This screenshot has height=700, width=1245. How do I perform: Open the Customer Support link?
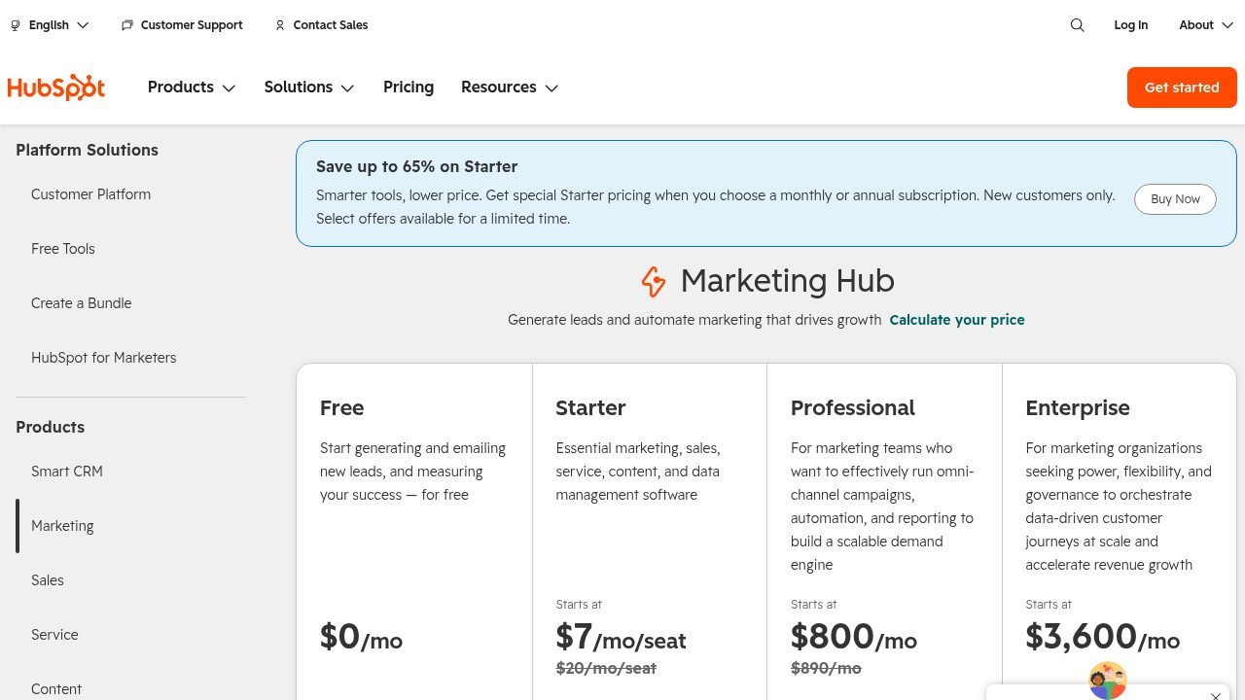pyautogui.click(x=192, y=25)
